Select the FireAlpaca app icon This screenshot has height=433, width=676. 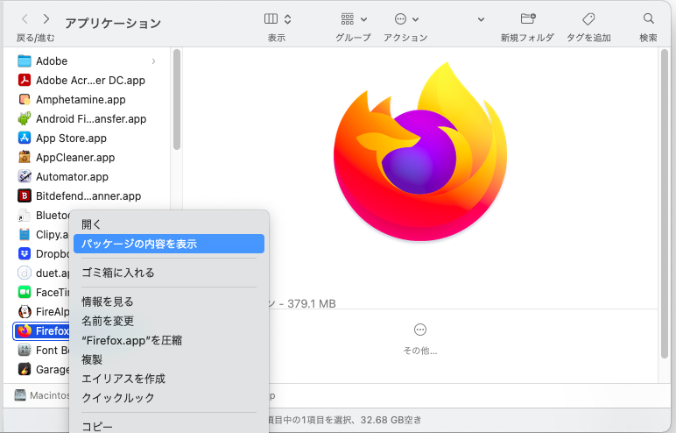[x=25, y=311]
